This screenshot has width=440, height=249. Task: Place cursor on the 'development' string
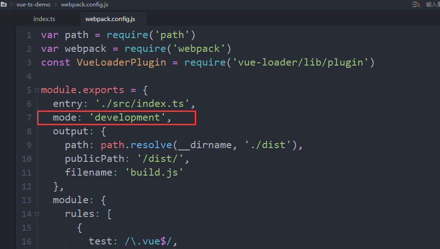pos(127,118)
